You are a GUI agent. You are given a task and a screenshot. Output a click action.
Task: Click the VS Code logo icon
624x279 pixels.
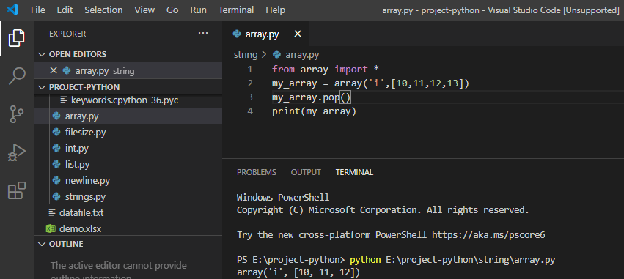(13, 10)
